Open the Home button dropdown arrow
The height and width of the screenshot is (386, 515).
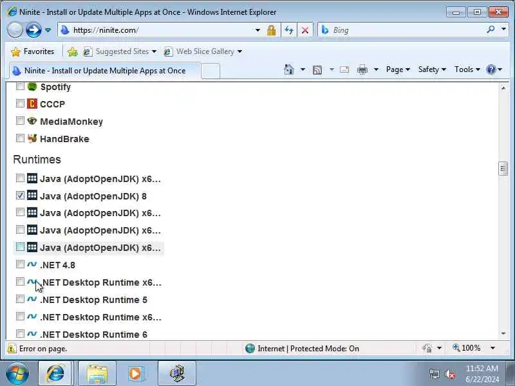coord(303,69)
